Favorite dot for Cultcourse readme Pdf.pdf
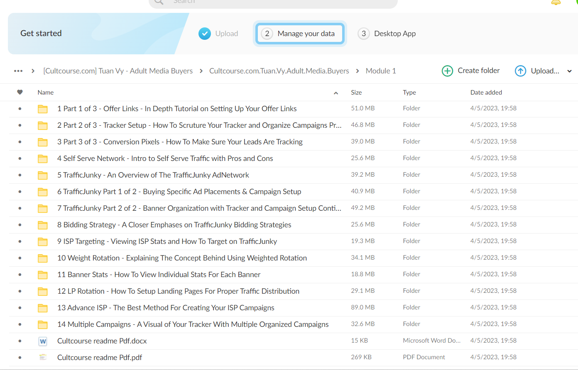The image size is (578, 370). click(x=20, y=358)
